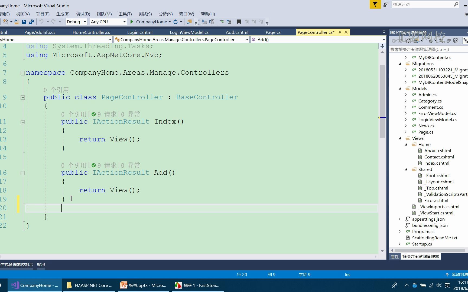Click 添加到源代码管理 in the status bar
Image resolution: width=468 pixels, height=292 pixels.
click(457, 274)
